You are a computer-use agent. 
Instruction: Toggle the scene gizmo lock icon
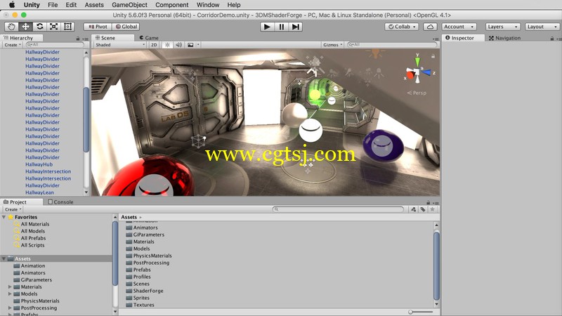(433, 56)
